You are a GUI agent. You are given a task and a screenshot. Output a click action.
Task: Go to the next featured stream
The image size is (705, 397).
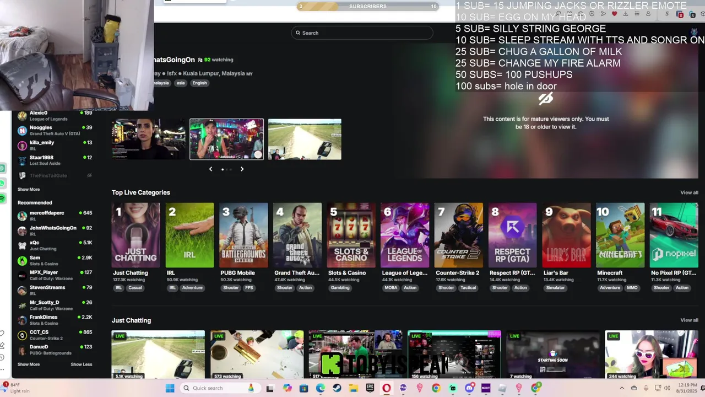[x=242, y=169]
